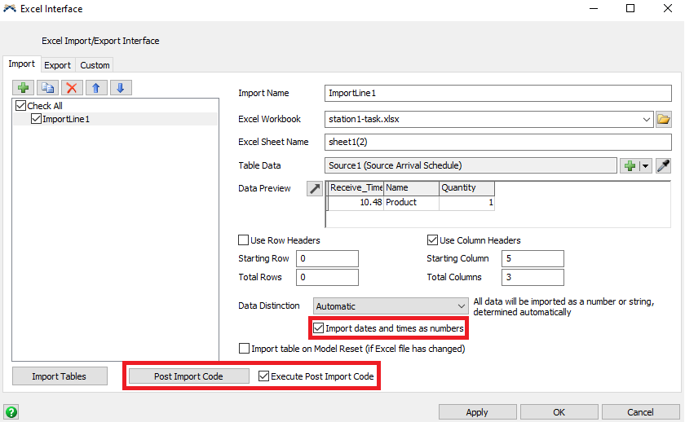Click the green help question icon
Viewport: 685px width, 422px height.
[x=11, y=412]
